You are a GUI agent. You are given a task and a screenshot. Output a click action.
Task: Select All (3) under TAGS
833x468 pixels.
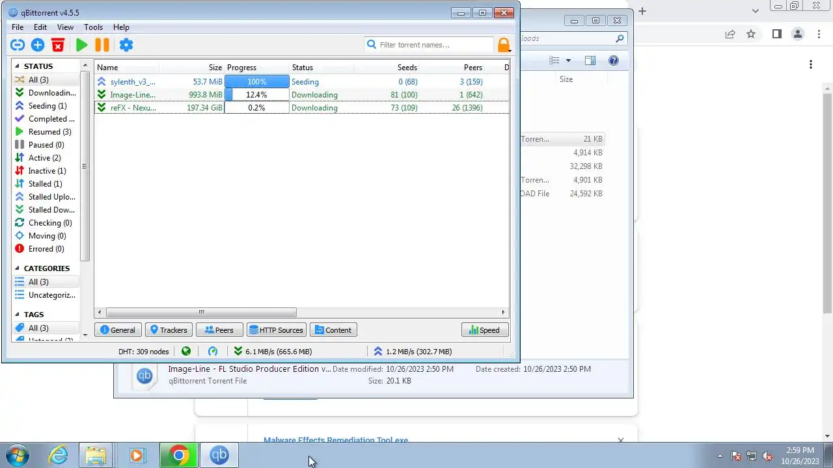point(46,328)
